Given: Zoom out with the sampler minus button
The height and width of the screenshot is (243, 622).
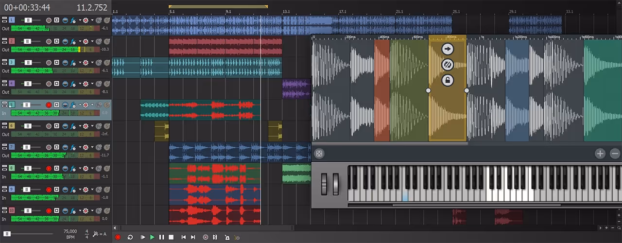Looking at the screenshot, I should pyautogui.click(x=615, y=154).
